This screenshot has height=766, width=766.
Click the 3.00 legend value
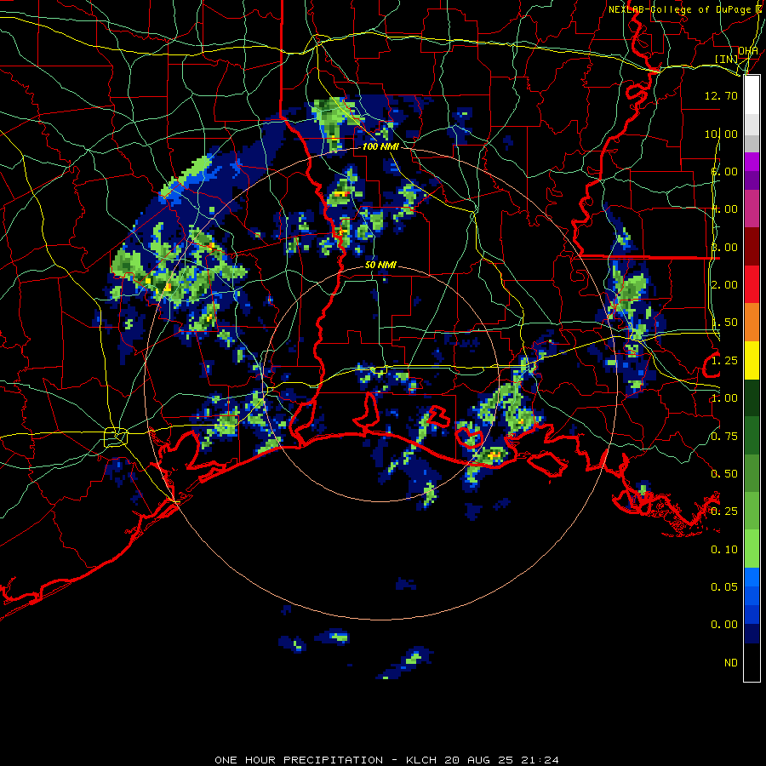click(x=724, y=247)
